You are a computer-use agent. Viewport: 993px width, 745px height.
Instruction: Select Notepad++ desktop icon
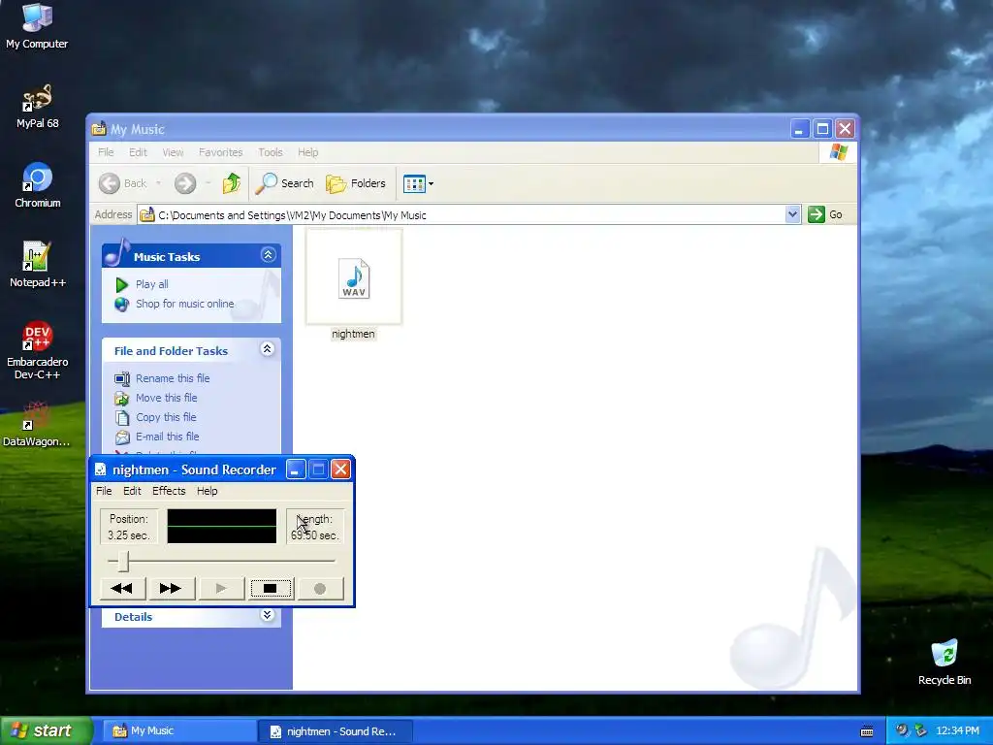[x=38, y=266]
